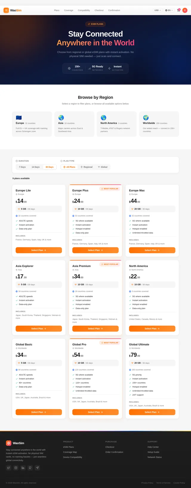This screenshot has width=191, height=488.
Task: Open Order Confirmation footer link
Action: pyautogui.click(x=114, y=452)
